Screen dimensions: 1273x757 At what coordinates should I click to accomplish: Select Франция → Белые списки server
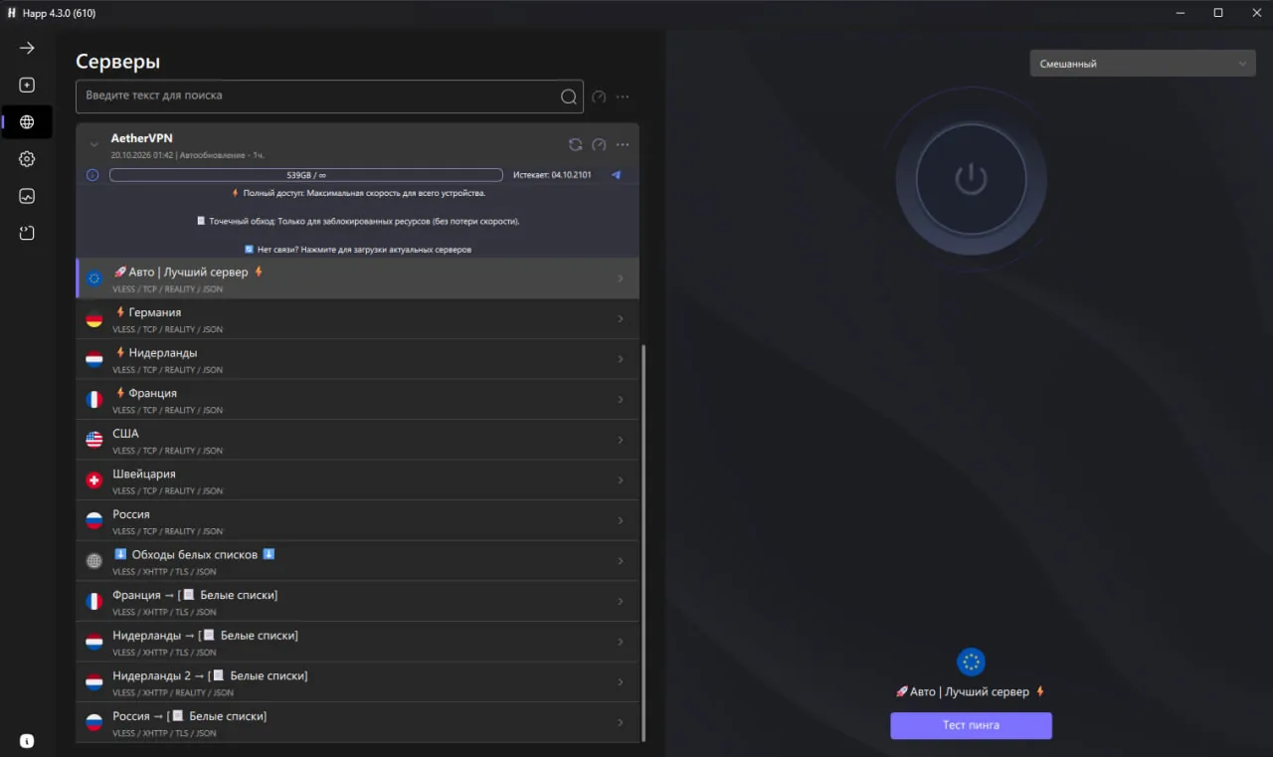tap(357, 602)
